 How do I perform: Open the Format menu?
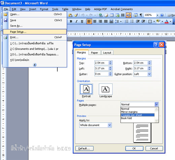[44, 9]
